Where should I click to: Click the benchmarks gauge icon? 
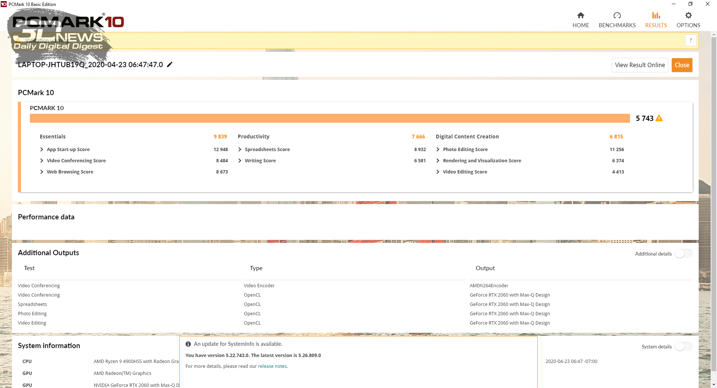[x=617, y=15]
